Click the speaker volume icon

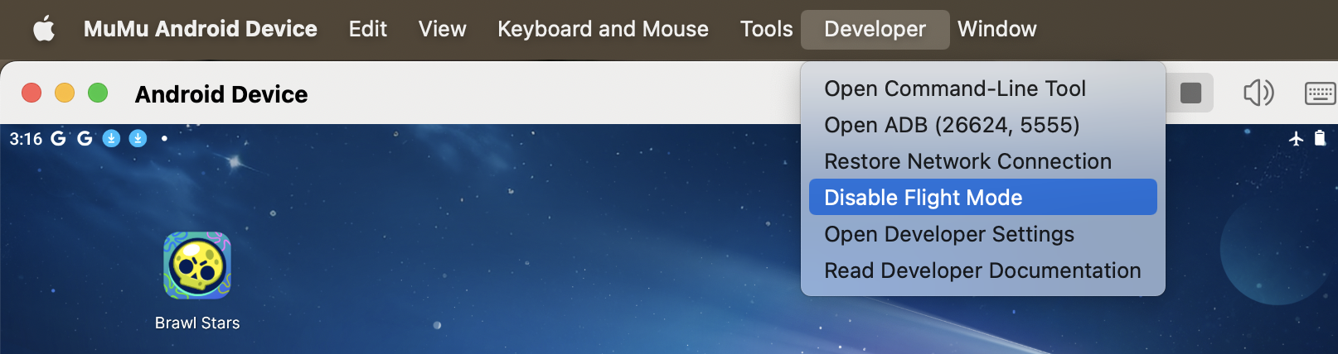[1258, 93]
